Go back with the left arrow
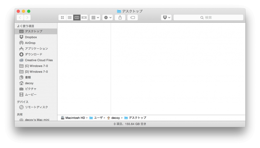 pos(20,18)
